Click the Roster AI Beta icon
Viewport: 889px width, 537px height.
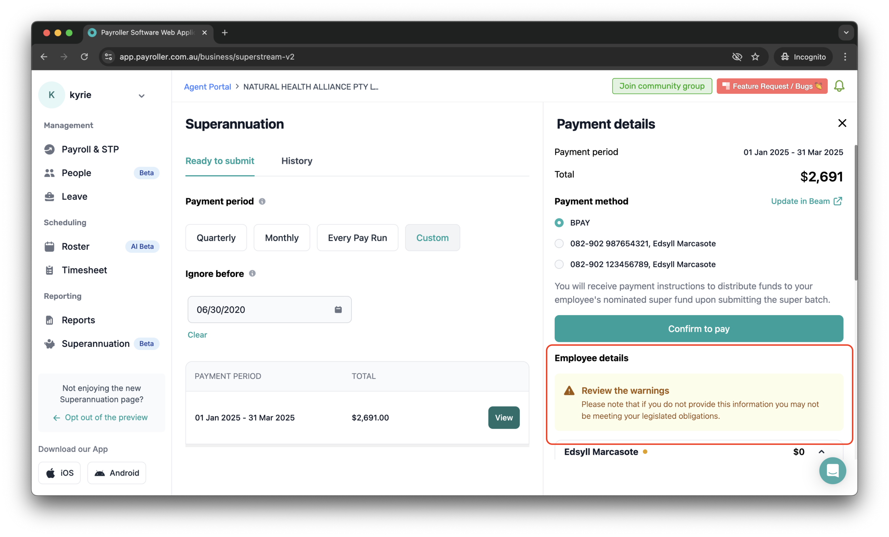[x=50, y=246]
